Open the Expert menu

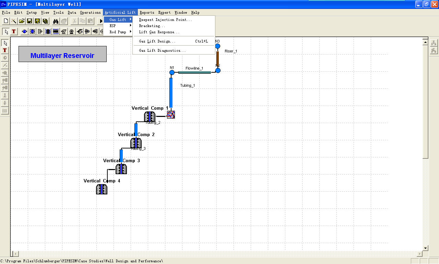point(164,12)
